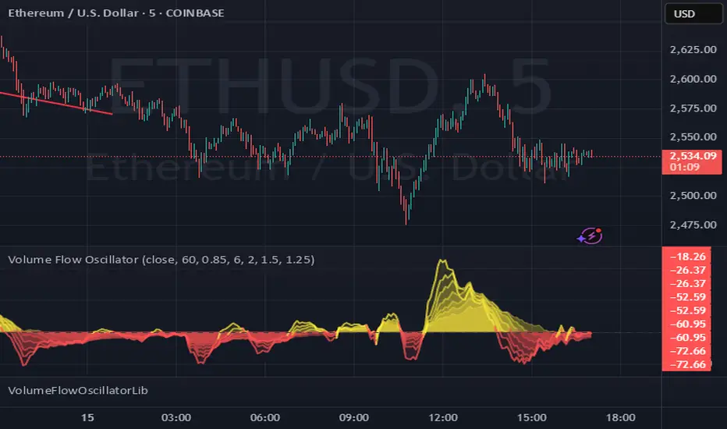Click the purple lightning replay icon

(590, 236)
